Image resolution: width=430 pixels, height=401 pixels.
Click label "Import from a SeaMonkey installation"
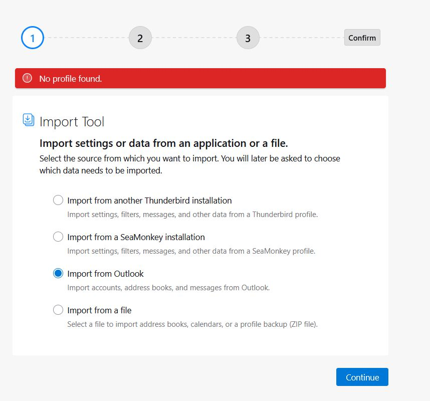(x=136, y=237)
